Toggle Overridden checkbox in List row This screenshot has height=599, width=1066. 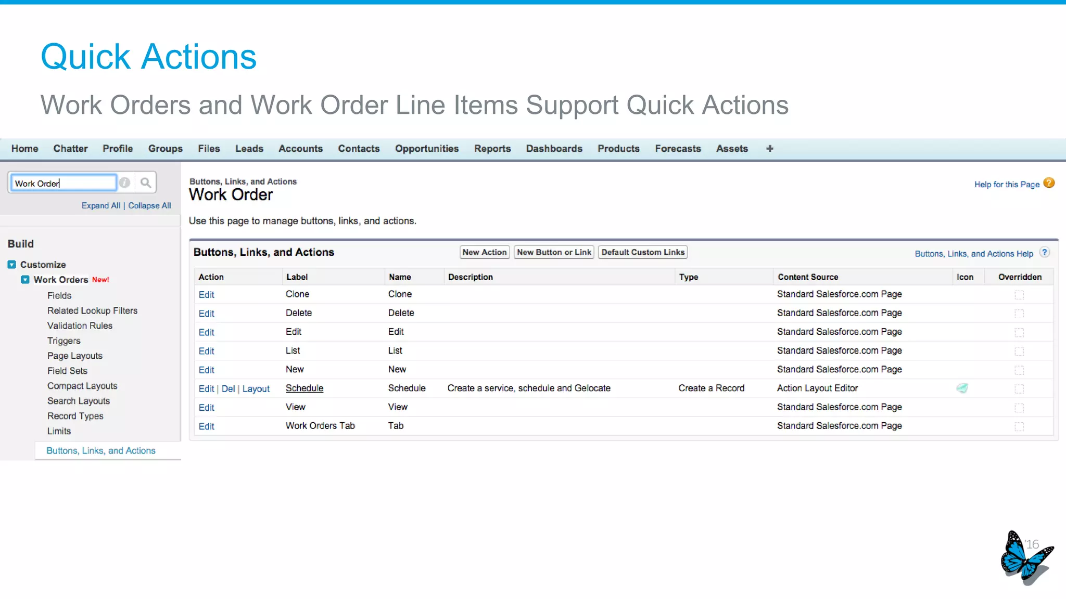tap(1019, 351)
